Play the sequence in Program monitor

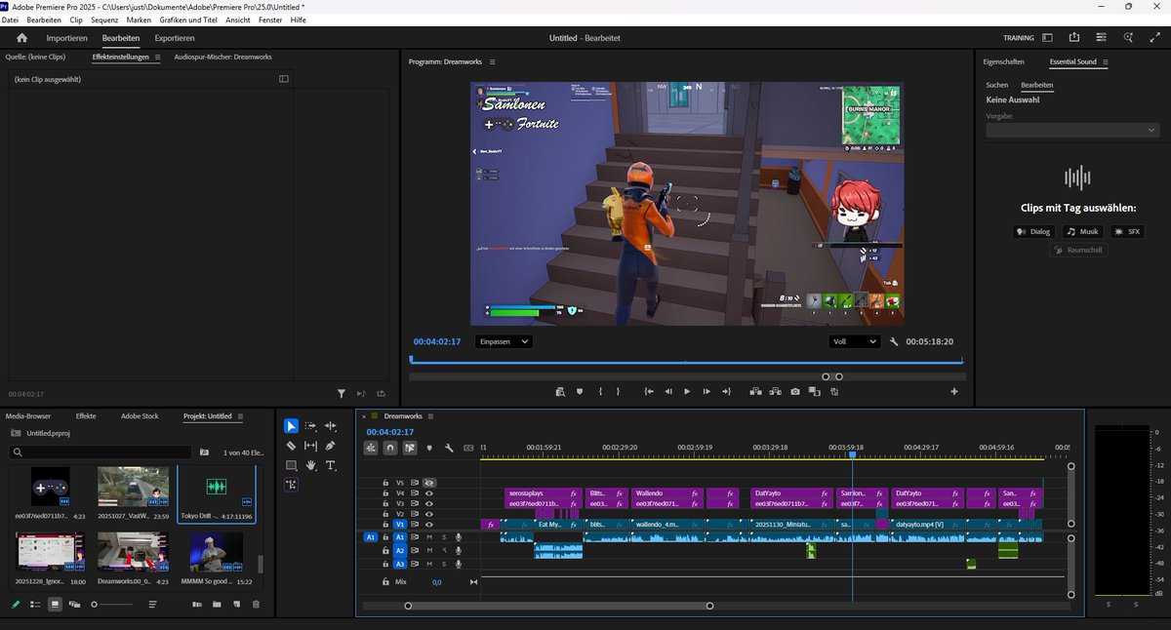click(687, 391)
